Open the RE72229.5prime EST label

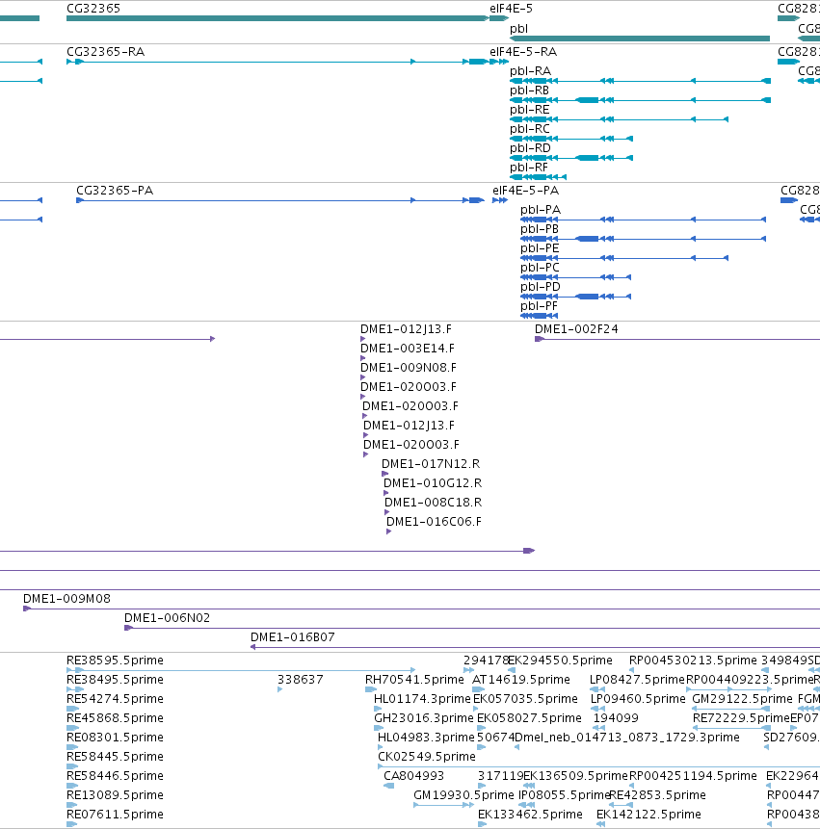pos(741,718)
